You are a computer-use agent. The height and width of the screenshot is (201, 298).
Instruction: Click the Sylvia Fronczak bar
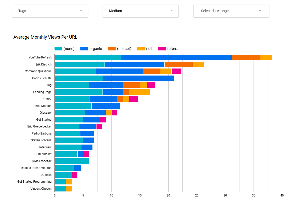click(x=72, y=161)
